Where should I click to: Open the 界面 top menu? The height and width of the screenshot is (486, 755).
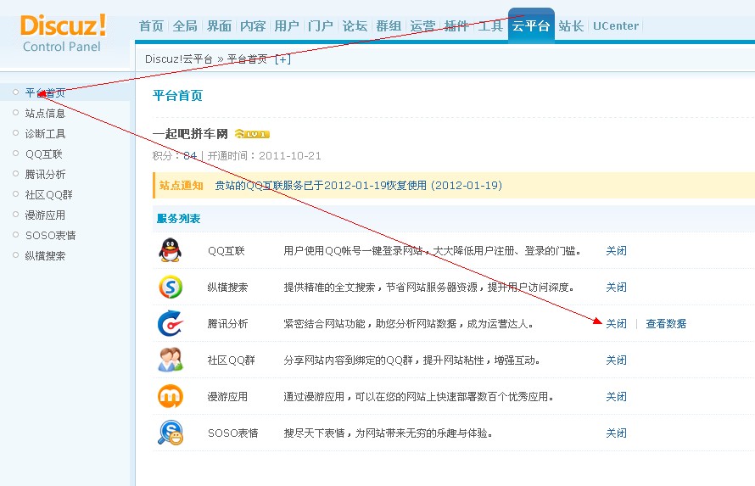coord(219,26)
